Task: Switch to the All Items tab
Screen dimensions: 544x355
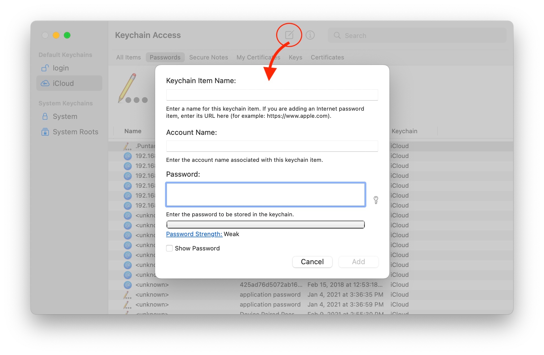Action: 128,57
